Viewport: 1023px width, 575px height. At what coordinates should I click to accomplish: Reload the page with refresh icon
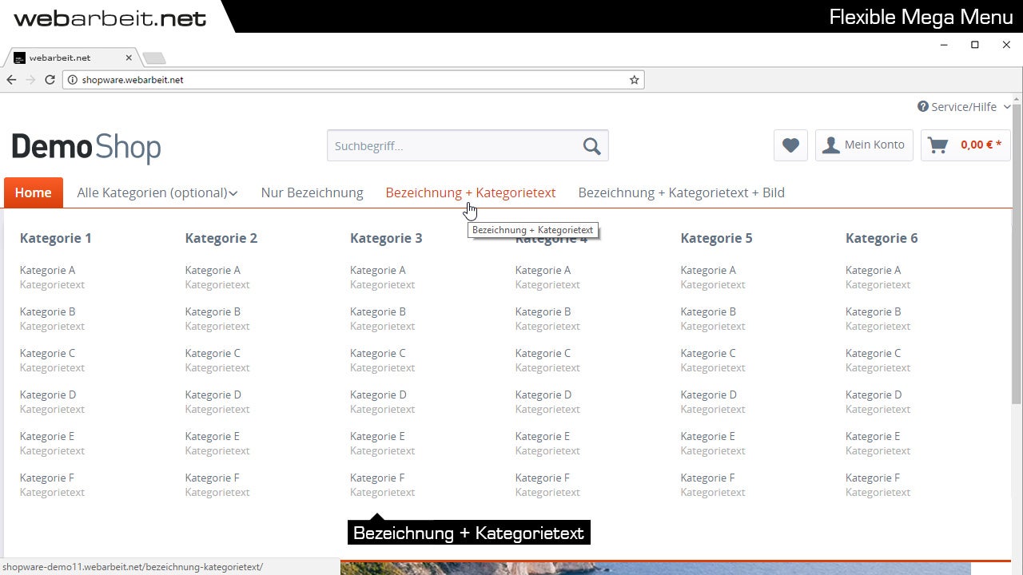(x=50, y=80)
